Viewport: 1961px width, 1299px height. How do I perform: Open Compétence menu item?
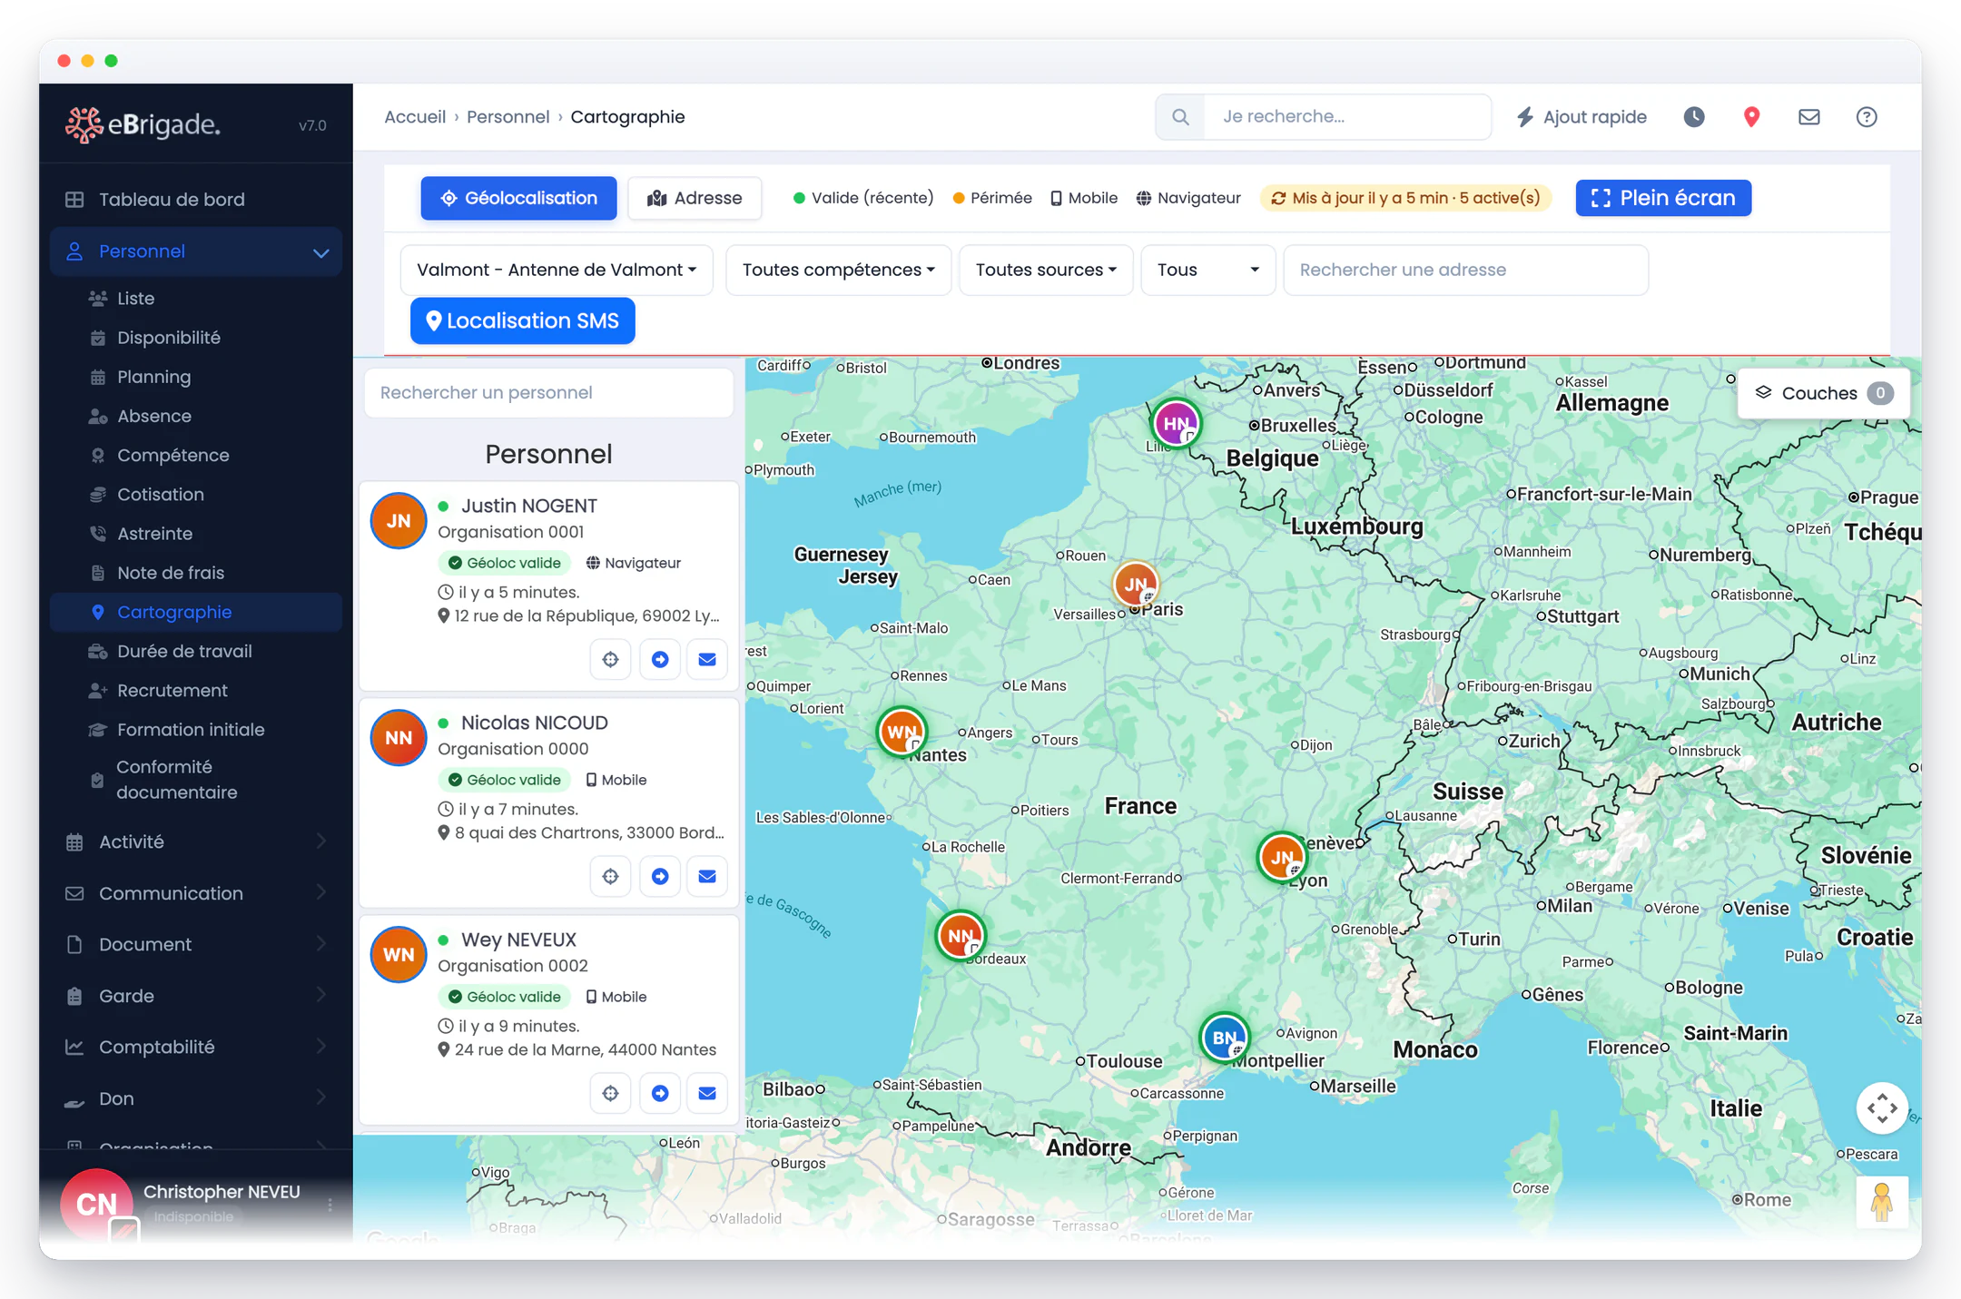coord(196,455)
